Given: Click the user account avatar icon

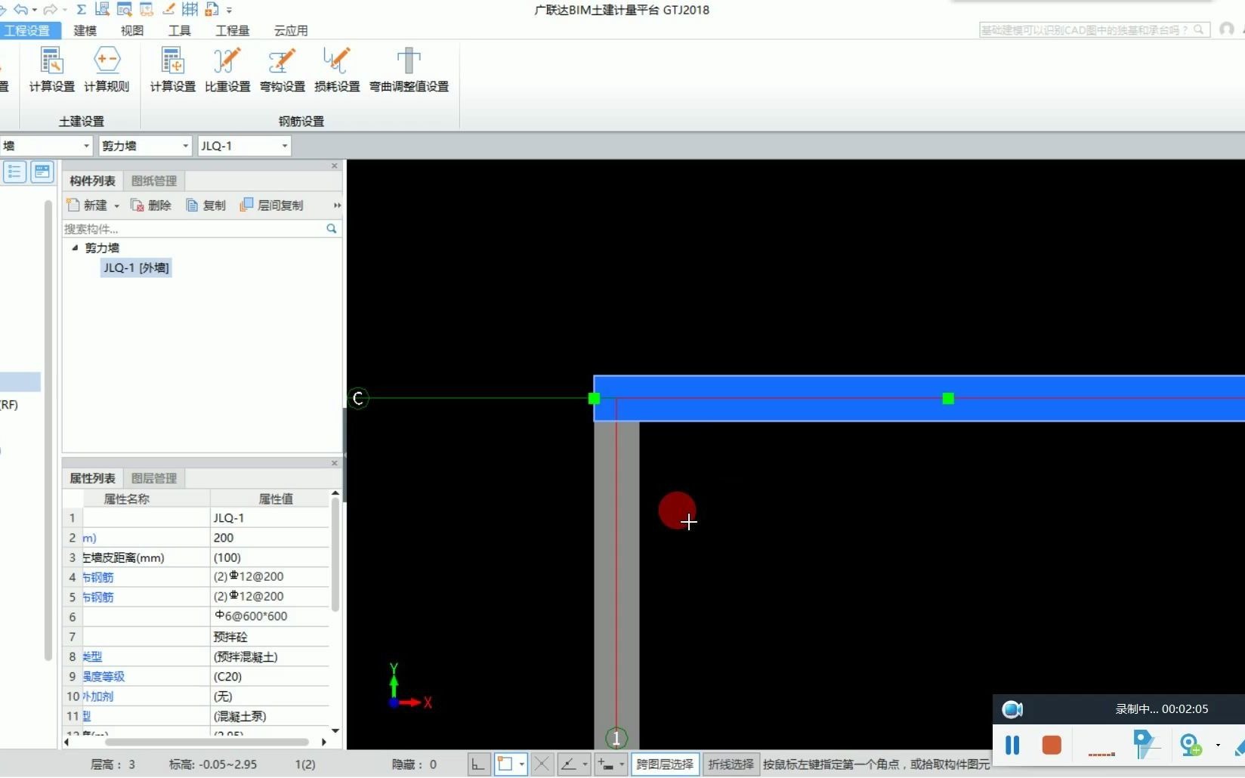Looking at the screenshot, I should coord(1227,29).
